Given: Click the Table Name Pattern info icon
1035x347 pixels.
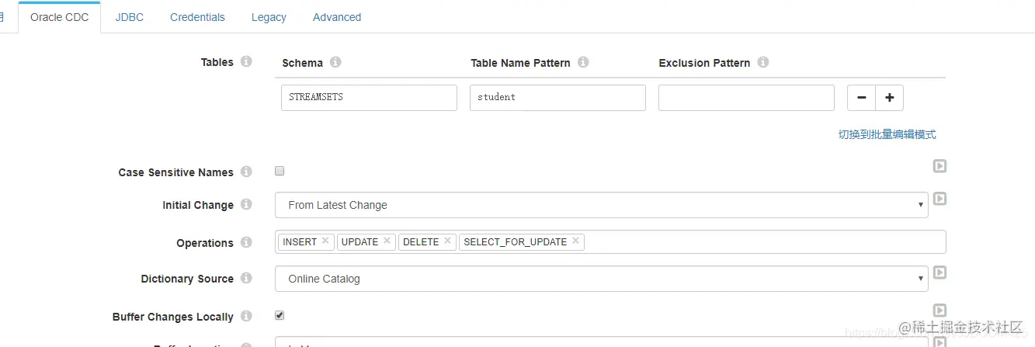Looking at the screenshot, I should click(x=583, y=62).
